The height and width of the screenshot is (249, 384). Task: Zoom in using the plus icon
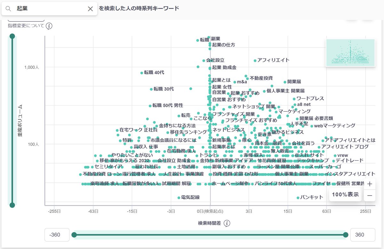tap(370, 184)
